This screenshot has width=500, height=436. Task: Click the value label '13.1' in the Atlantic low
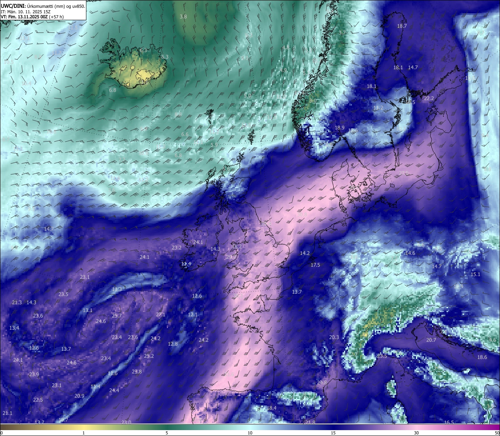pos(87,310)
